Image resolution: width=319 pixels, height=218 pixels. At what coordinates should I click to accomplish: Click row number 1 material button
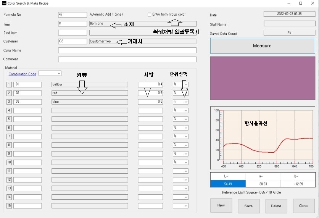pyautogui.click(x=9, y=84)
